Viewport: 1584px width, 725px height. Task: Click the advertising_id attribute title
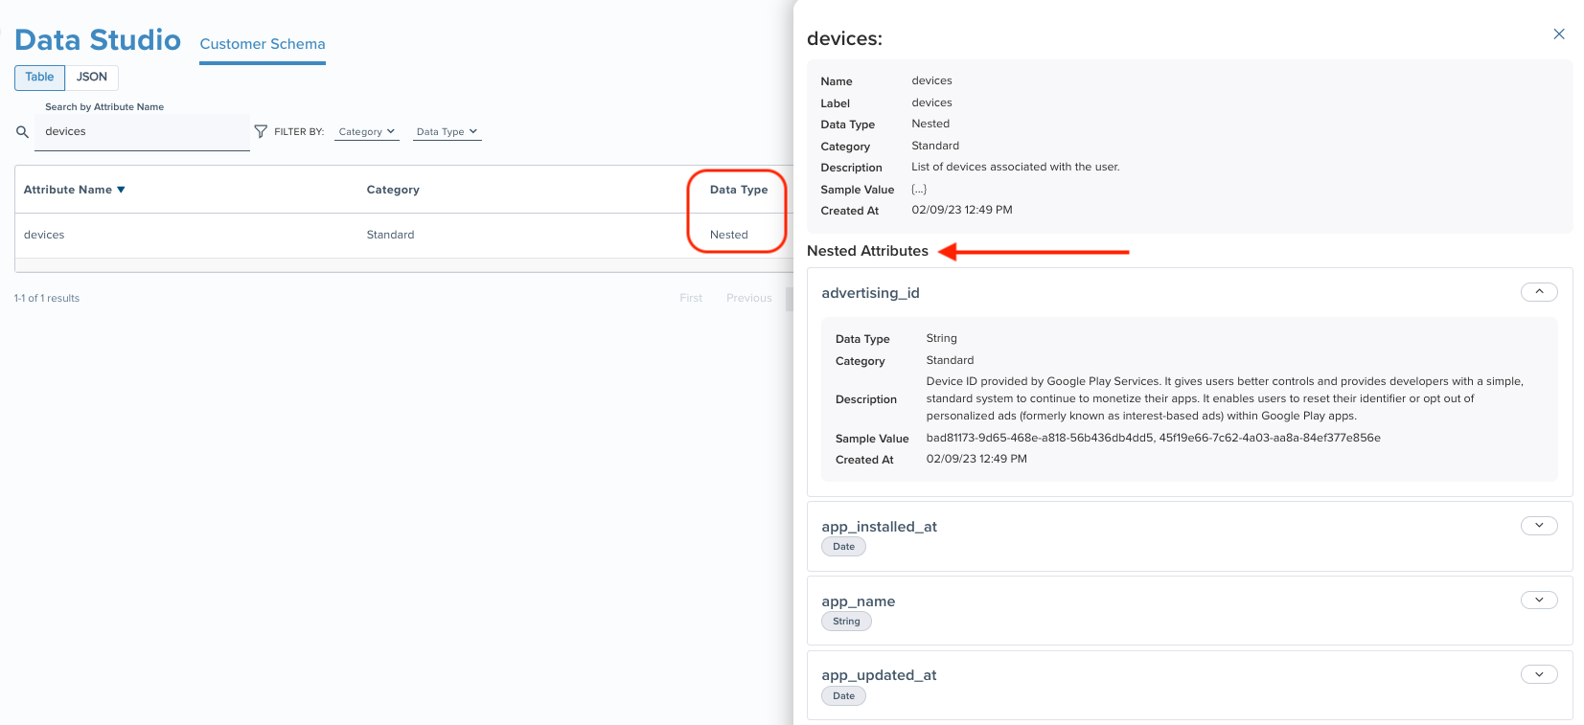(x=870, y=293)
